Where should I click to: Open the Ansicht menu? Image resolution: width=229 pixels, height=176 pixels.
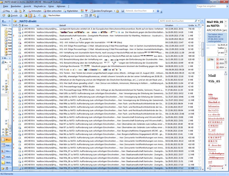pyautogui.click(x=27, y=6)
